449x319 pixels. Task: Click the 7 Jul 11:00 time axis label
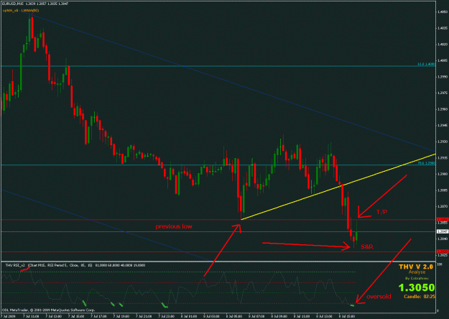[x=31, y=316]
